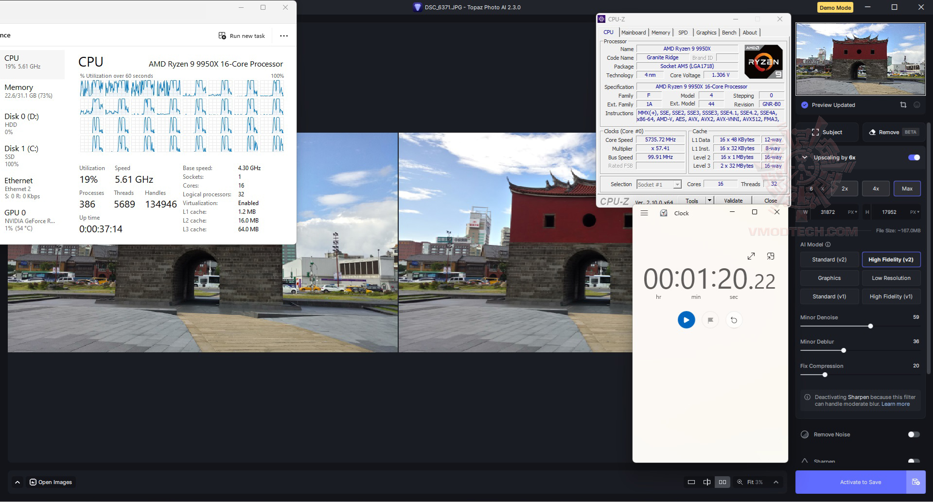This screenshot has height=502, width=933.
Task: Click the CPU-Z title bar icon
Action: point(602,19)
